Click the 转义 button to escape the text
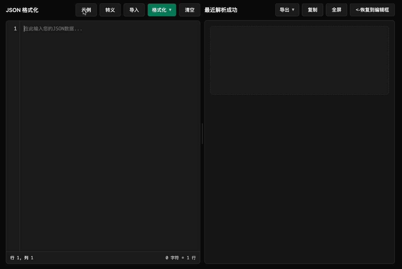 pos(110,10)
